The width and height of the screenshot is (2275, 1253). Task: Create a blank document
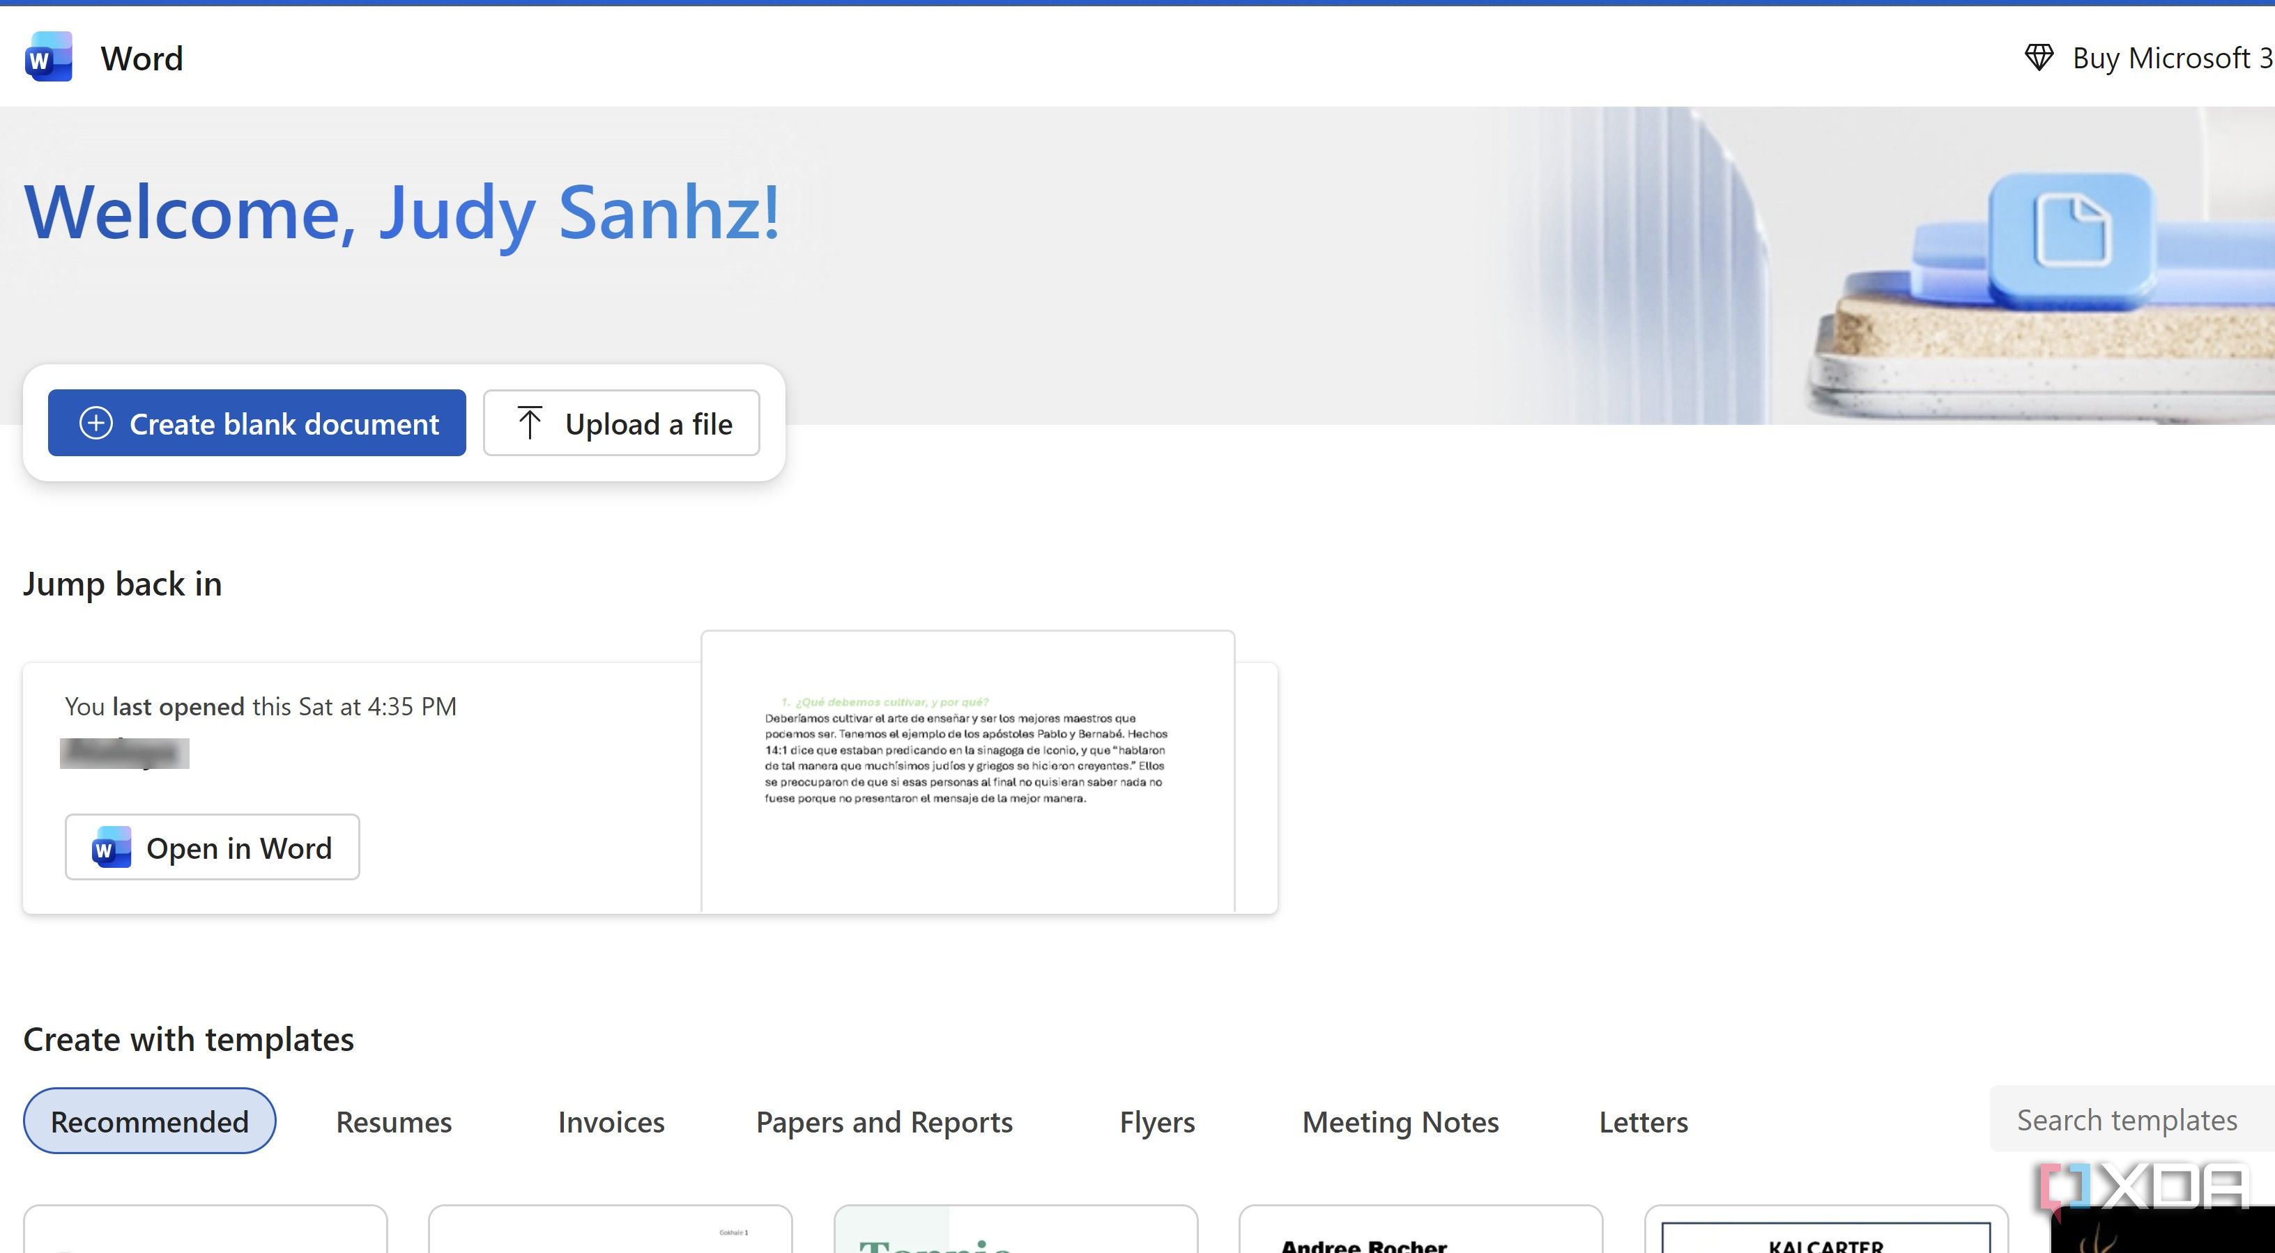257,423
